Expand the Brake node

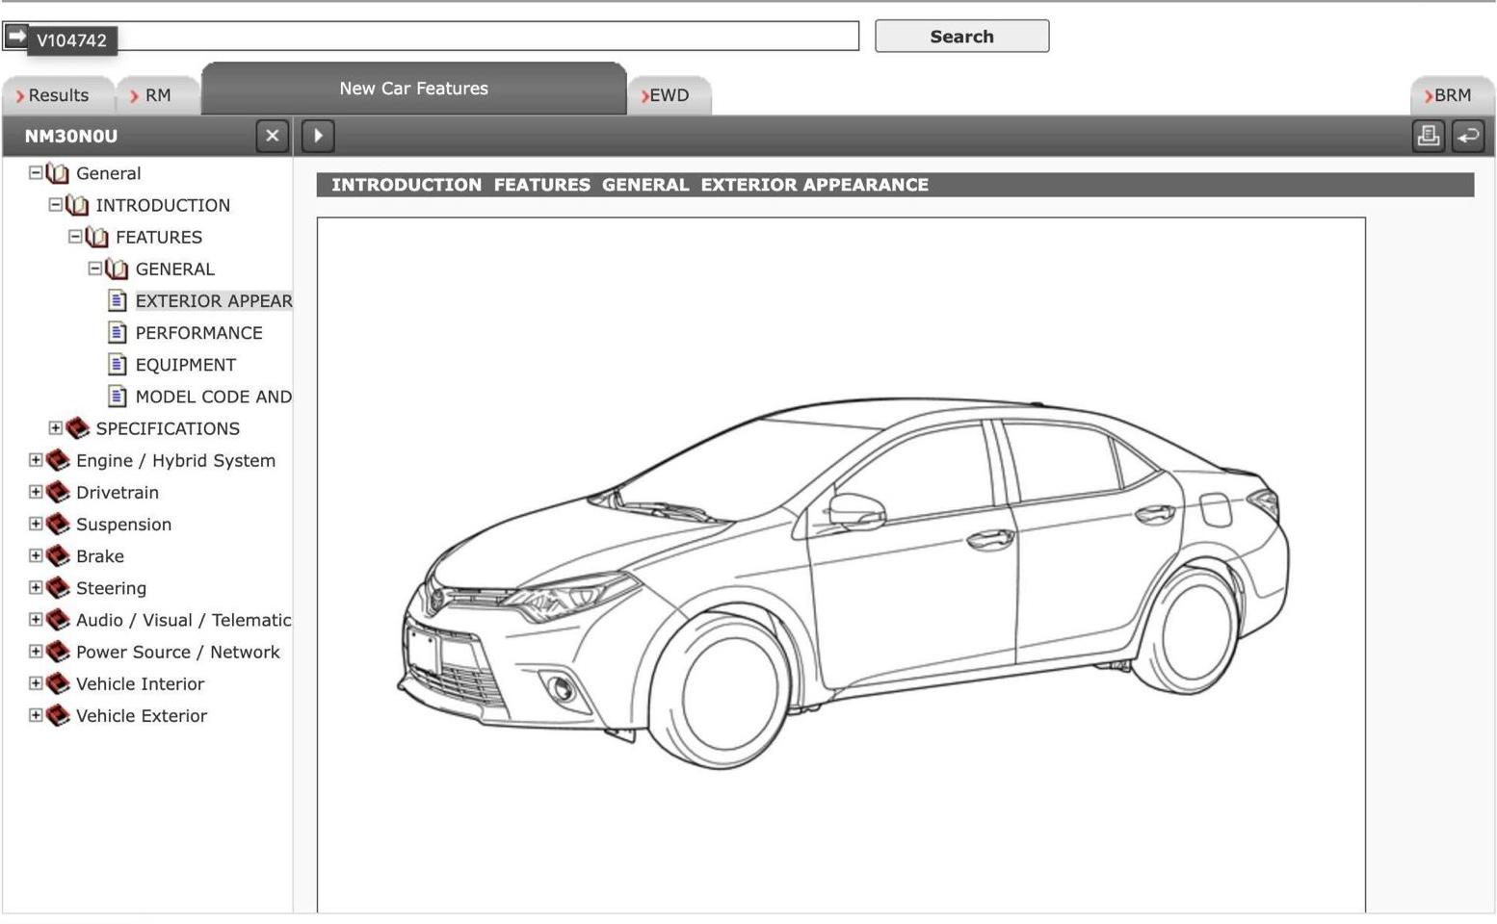pos(36,555)
